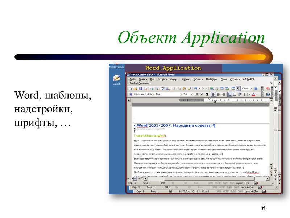This screenshot has height=218, width=290.
Task: Expand the Border style dropdown arrow
Action: pyautogui.click(x=249, y=94)
